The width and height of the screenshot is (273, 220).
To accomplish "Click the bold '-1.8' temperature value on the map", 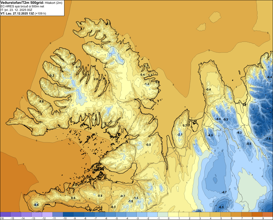I will [x=130, y=201].
